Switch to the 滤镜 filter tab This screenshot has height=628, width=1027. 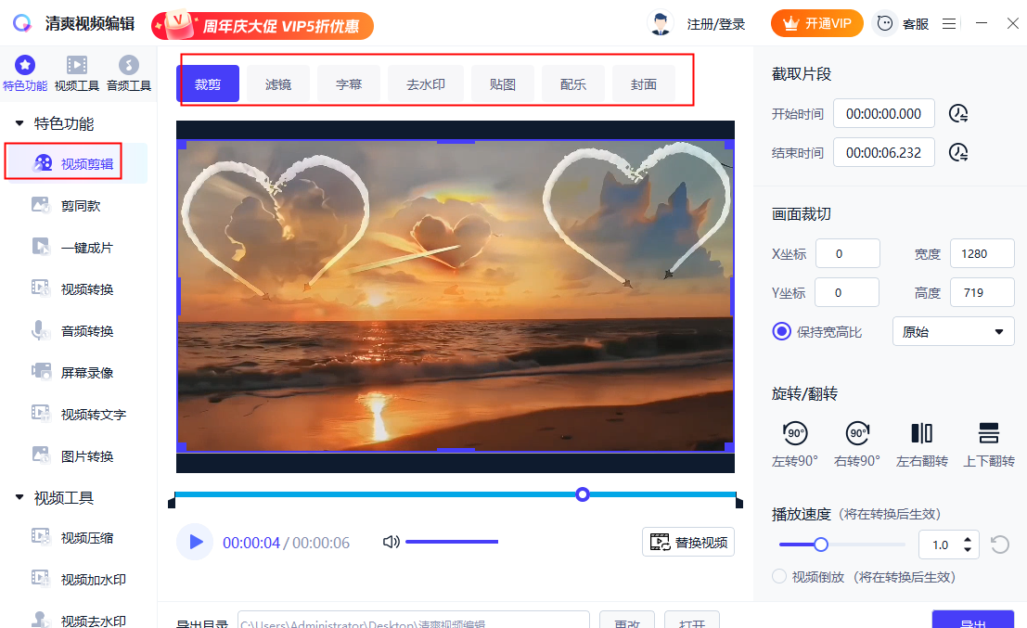(x=278, y=84)
